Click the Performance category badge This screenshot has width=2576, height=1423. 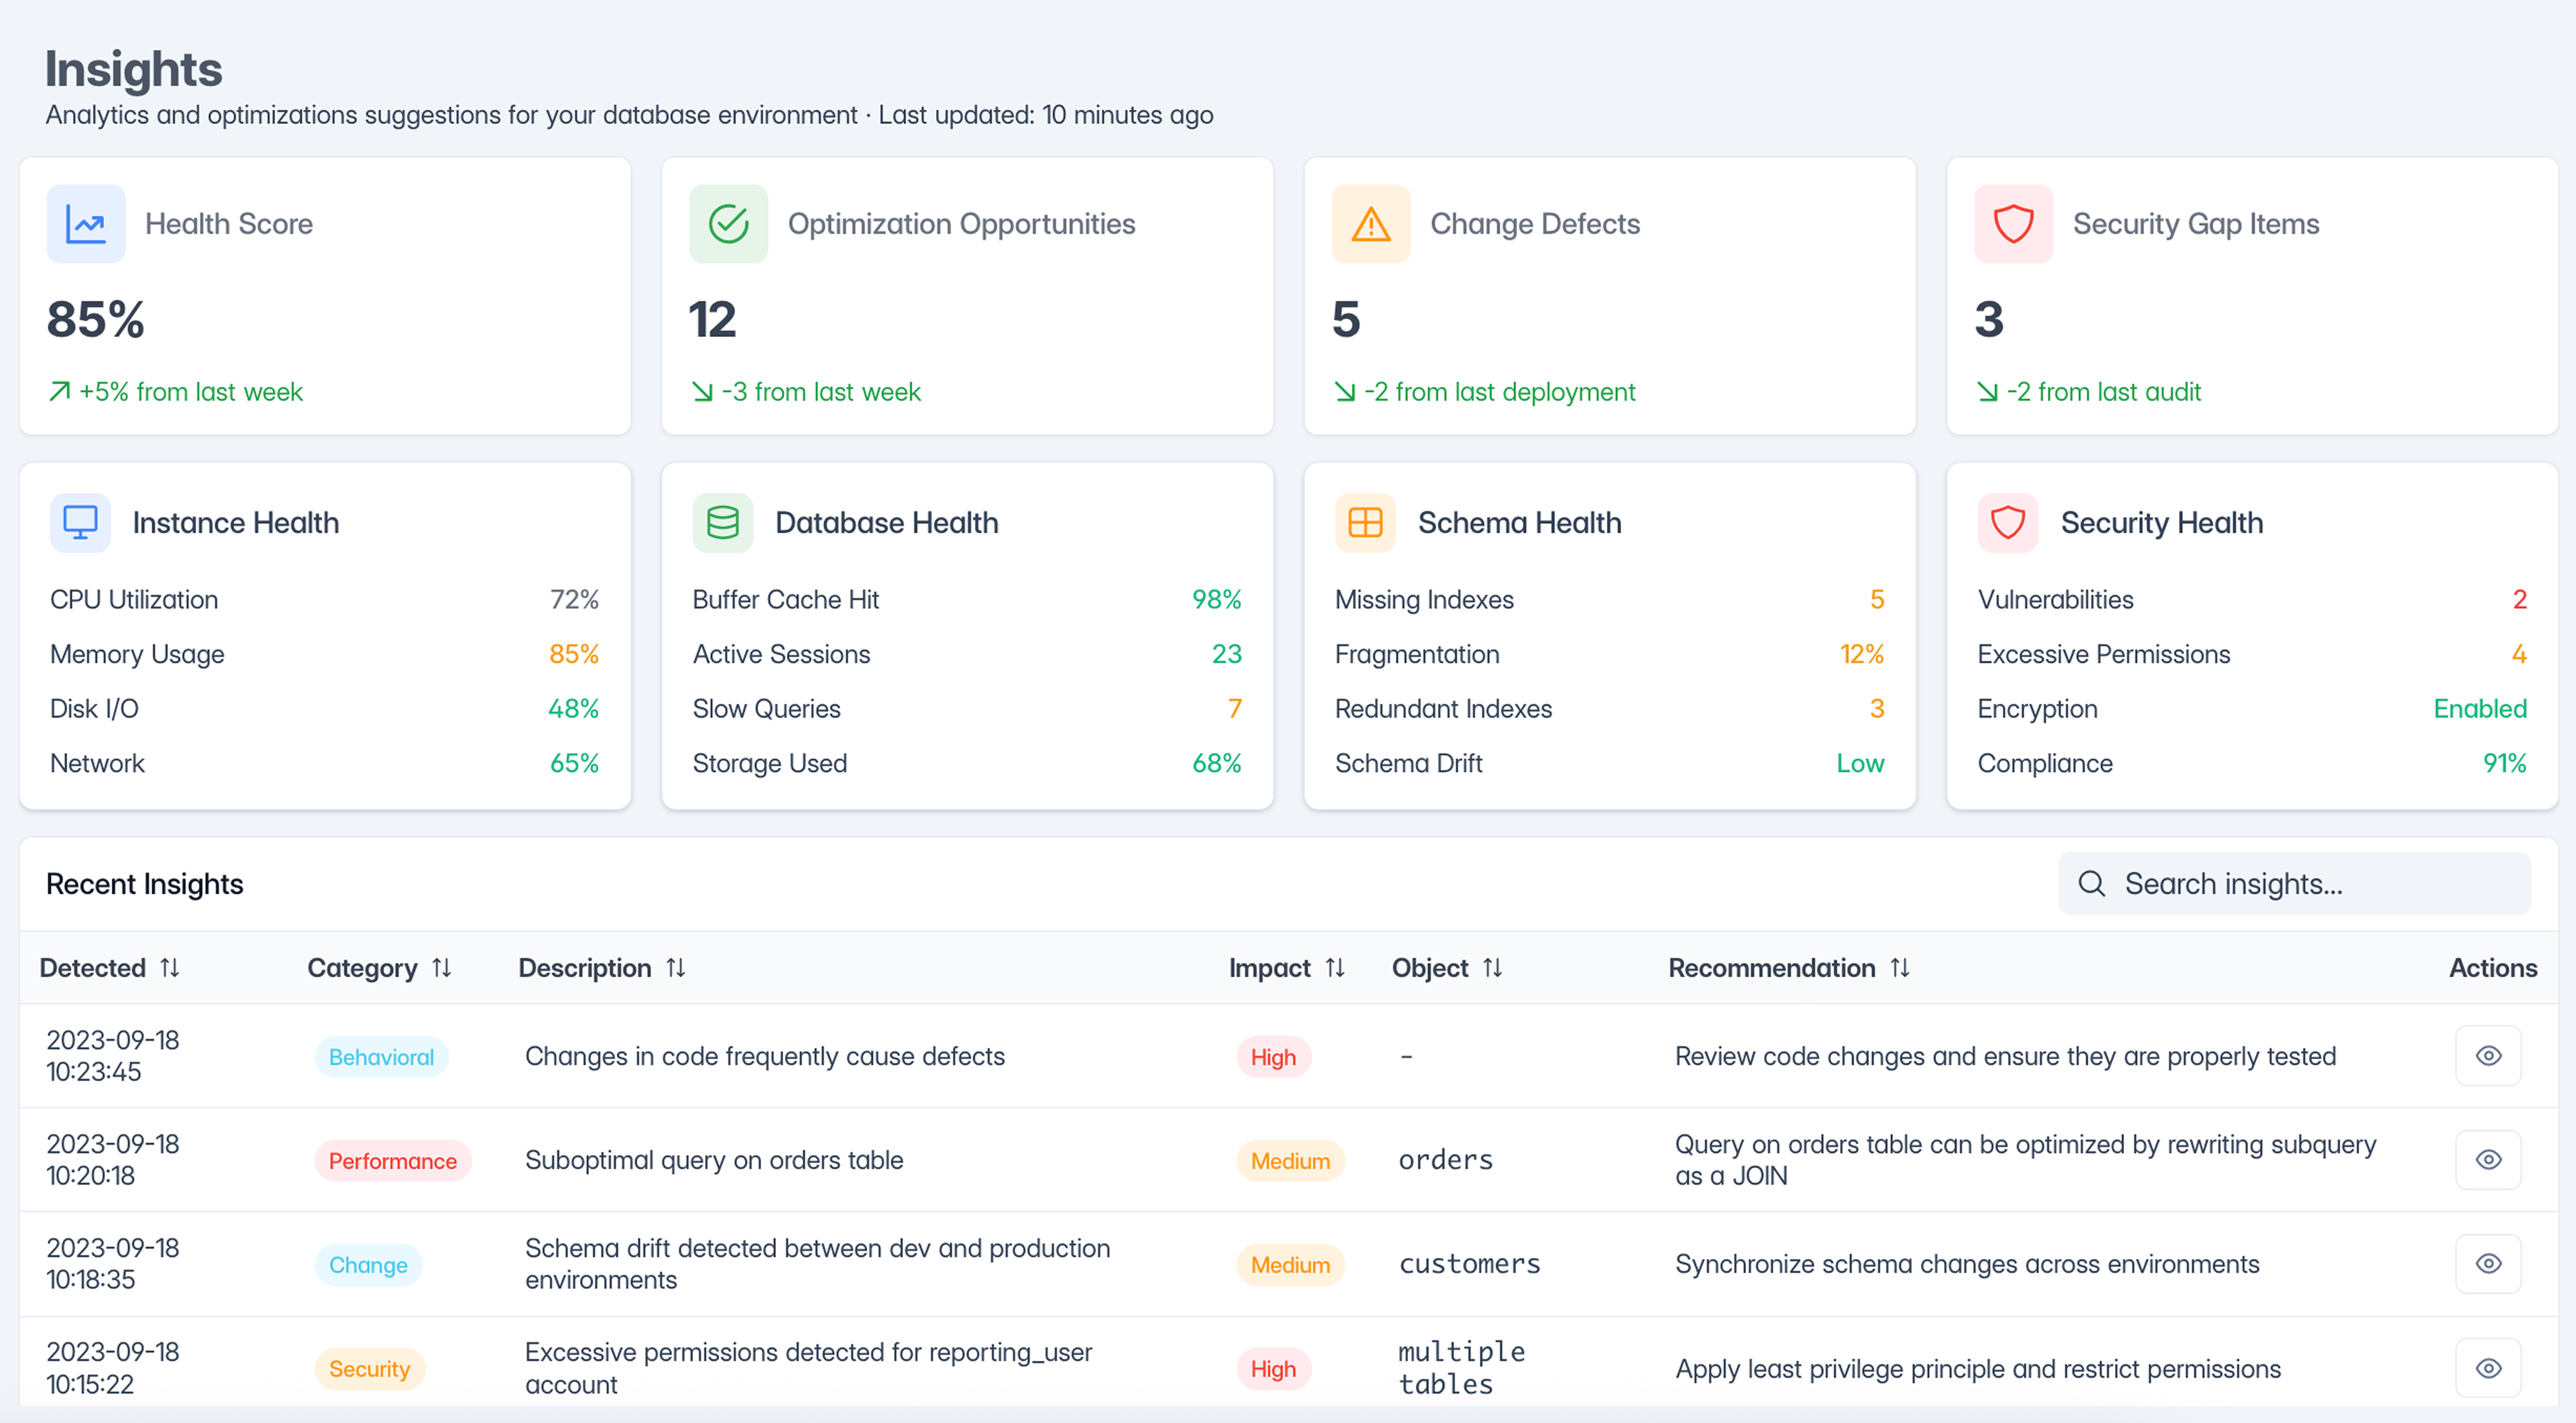pos(392,1161)
